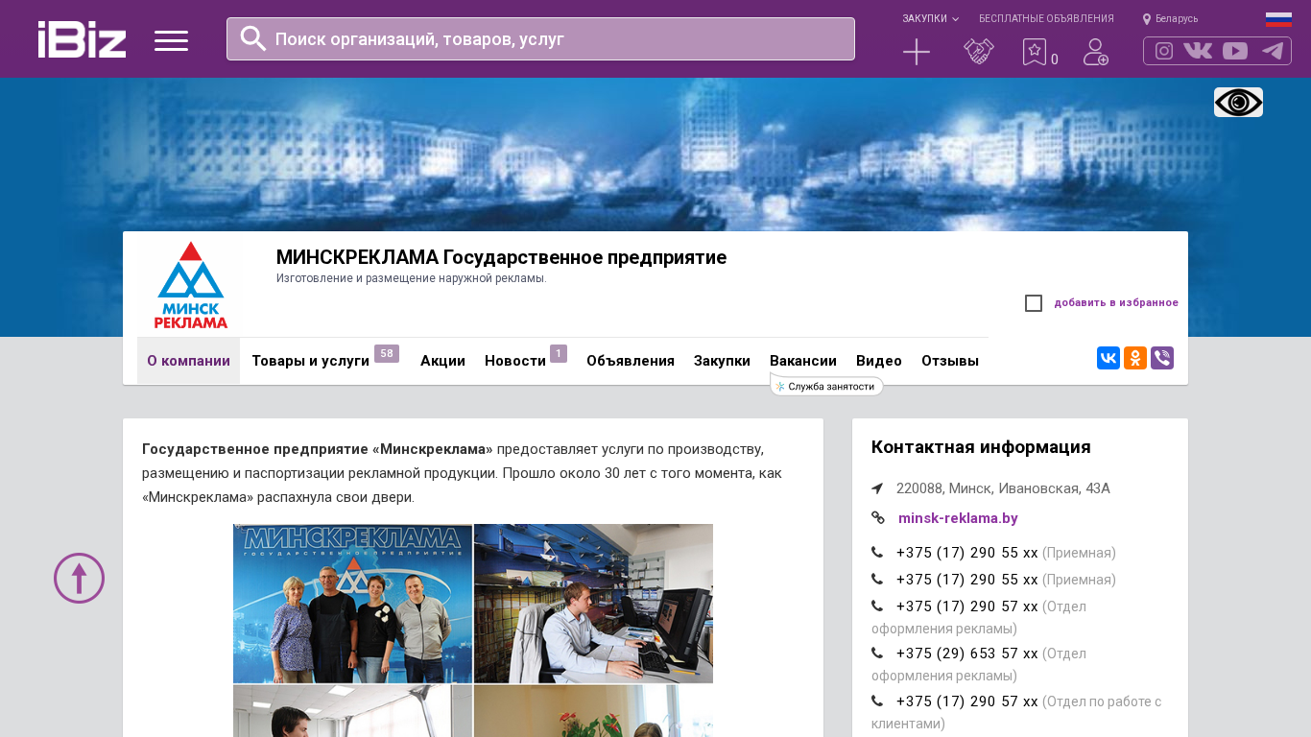Click the Служба занятости badge
Screen dimensions: 1311x737
click(x=826, y=386)
